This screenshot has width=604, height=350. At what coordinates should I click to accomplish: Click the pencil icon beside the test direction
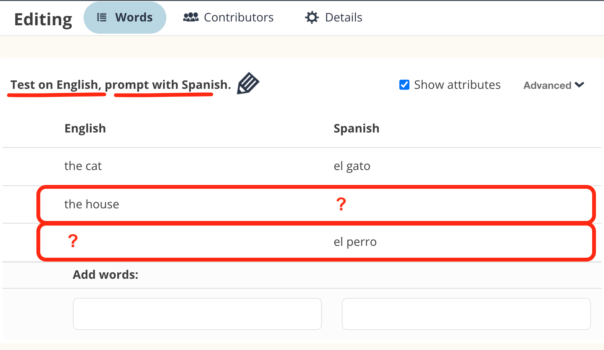pos(248,83)
